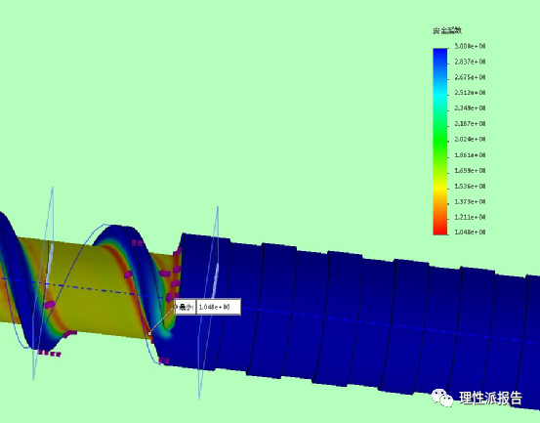The height and width of the screenshot is (423, 540).
Task: Select the 2.024e+00 legend value label
Action: [x=470, y=139]
